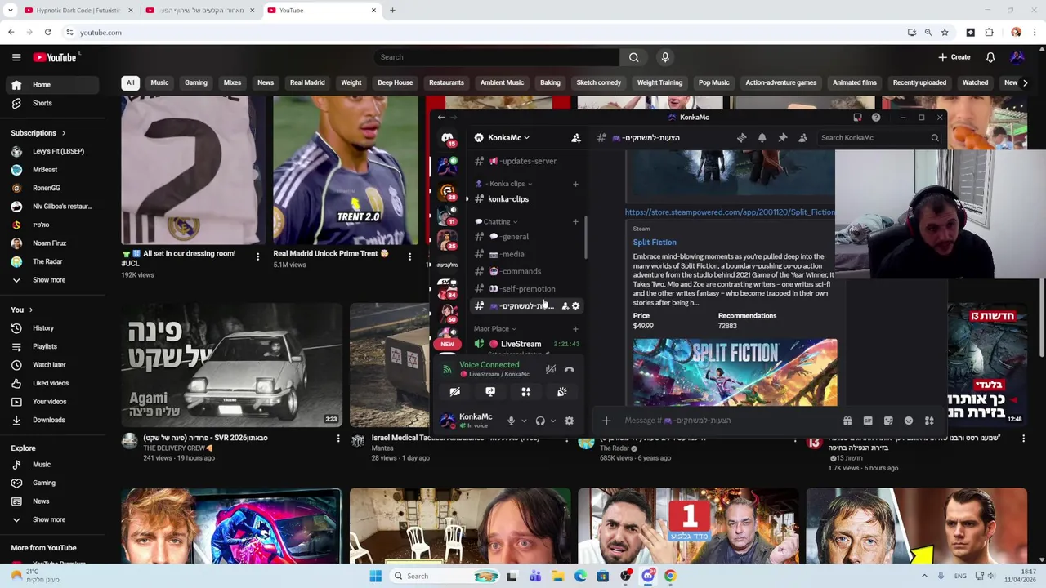Open Discord threads icon in channel header

[x=741, y=138]
